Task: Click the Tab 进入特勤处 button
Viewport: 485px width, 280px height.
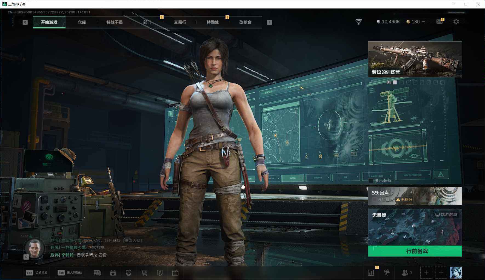Action: click(70, 273)
